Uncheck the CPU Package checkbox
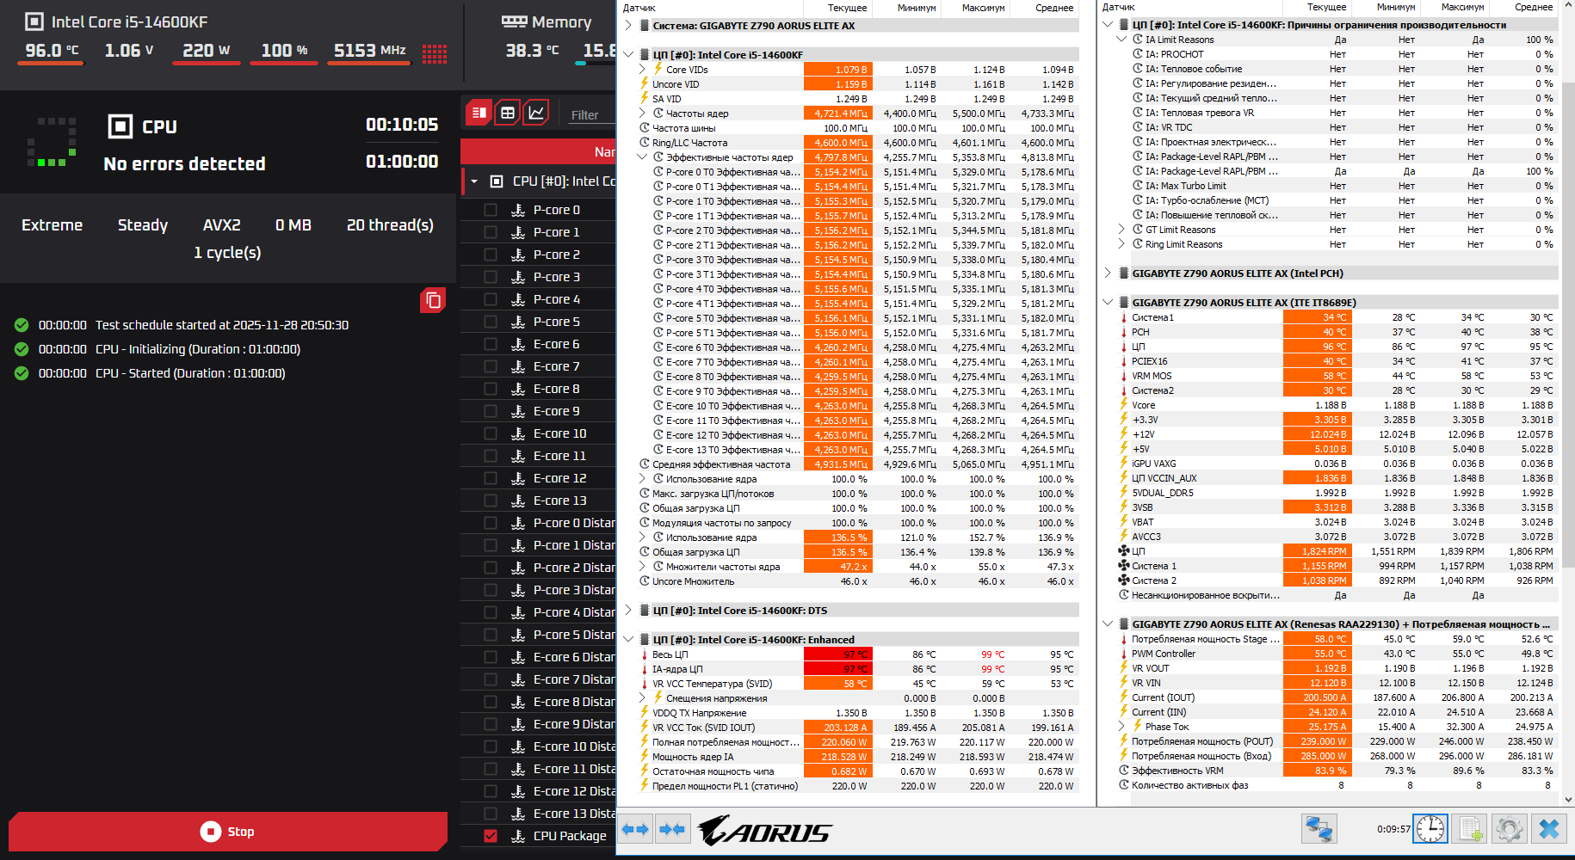Image resolution: width=1575 pixels, height=860 pixels. point(491,836)
